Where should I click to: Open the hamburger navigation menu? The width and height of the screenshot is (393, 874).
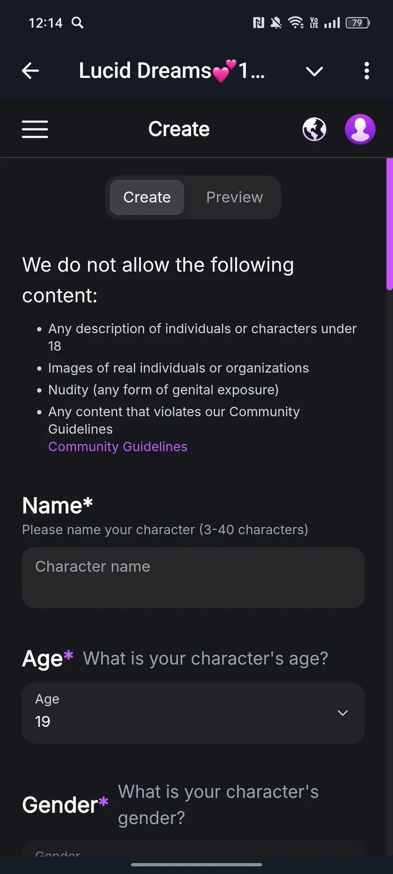pyautogui.click(x=35, y=129)
